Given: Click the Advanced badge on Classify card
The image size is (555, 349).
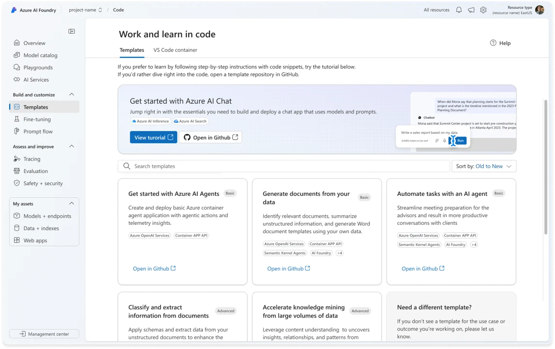Looking at the screenshot, I should 226,311.
